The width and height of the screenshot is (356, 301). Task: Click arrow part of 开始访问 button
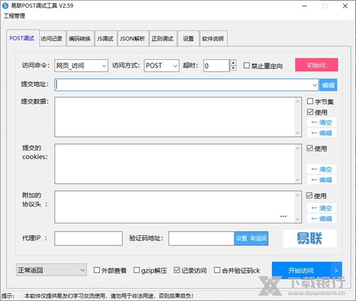[x=336, y=270]
